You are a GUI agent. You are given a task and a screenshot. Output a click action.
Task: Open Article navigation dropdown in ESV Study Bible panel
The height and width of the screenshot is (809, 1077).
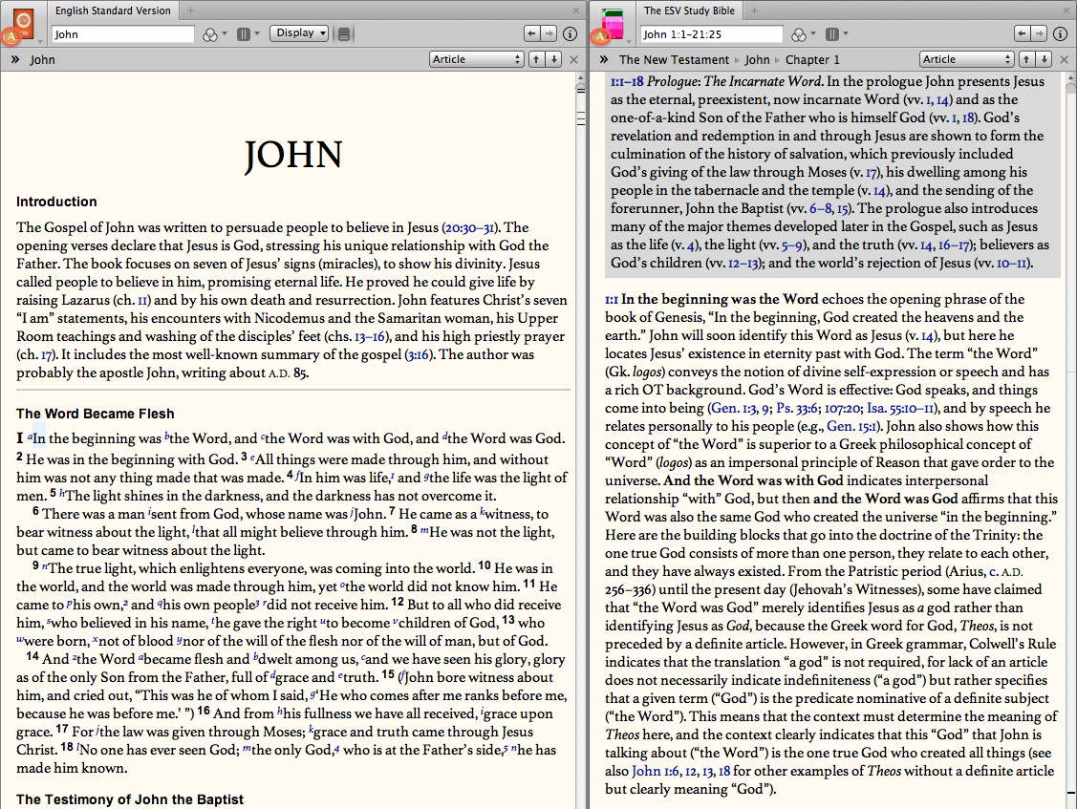pos(967,59)
